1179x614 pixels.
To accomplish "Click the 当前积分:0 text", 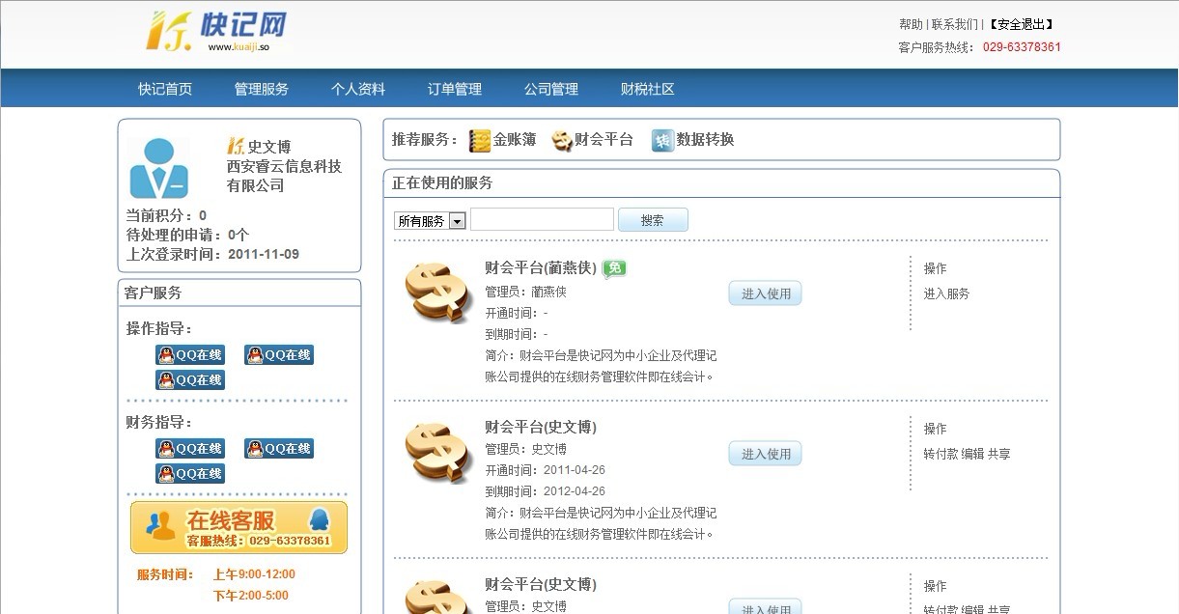I will click(166, 215).
